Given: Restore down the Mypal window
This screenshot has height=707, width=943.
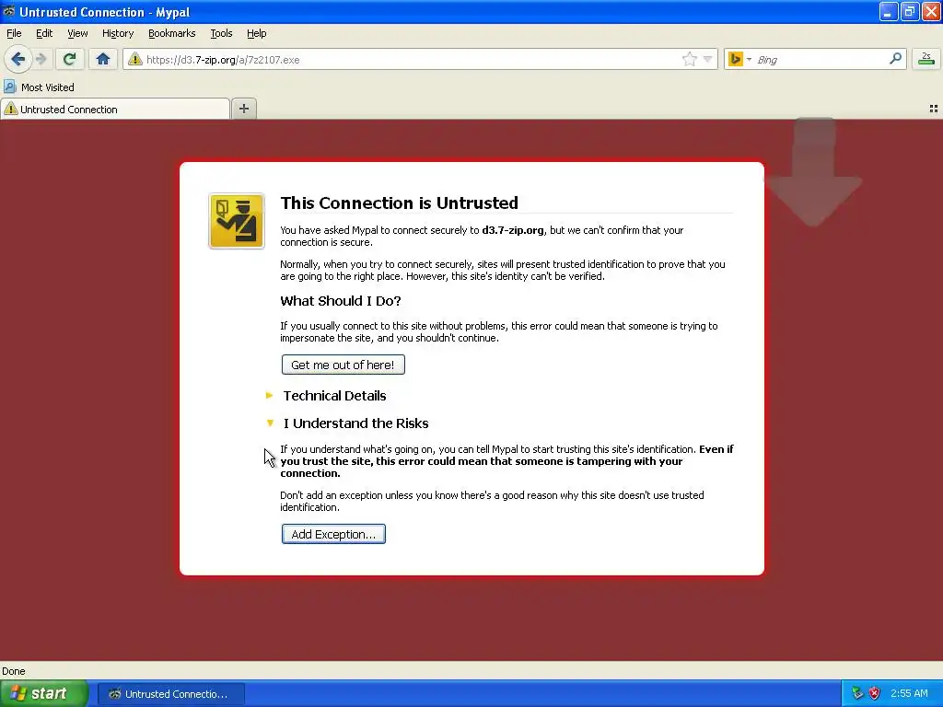Looking at the screenshot, I should (x=910, y=11).
